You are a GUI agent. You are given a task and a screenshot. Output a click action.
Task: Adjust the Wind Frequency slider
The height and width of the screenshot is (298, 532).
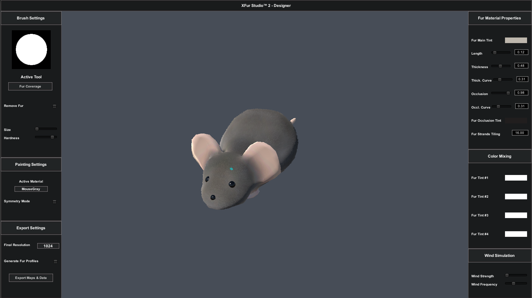click(516, 284)
